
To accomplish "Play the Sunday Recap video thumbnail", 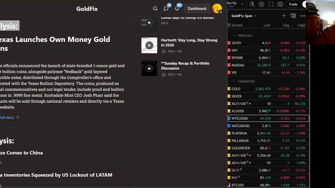I will [149, 68].
